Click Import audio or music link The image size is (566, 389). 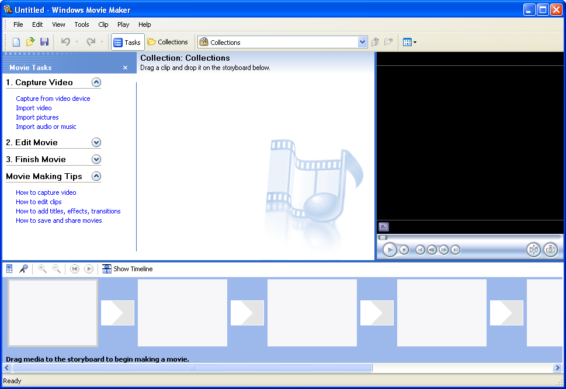46,127
